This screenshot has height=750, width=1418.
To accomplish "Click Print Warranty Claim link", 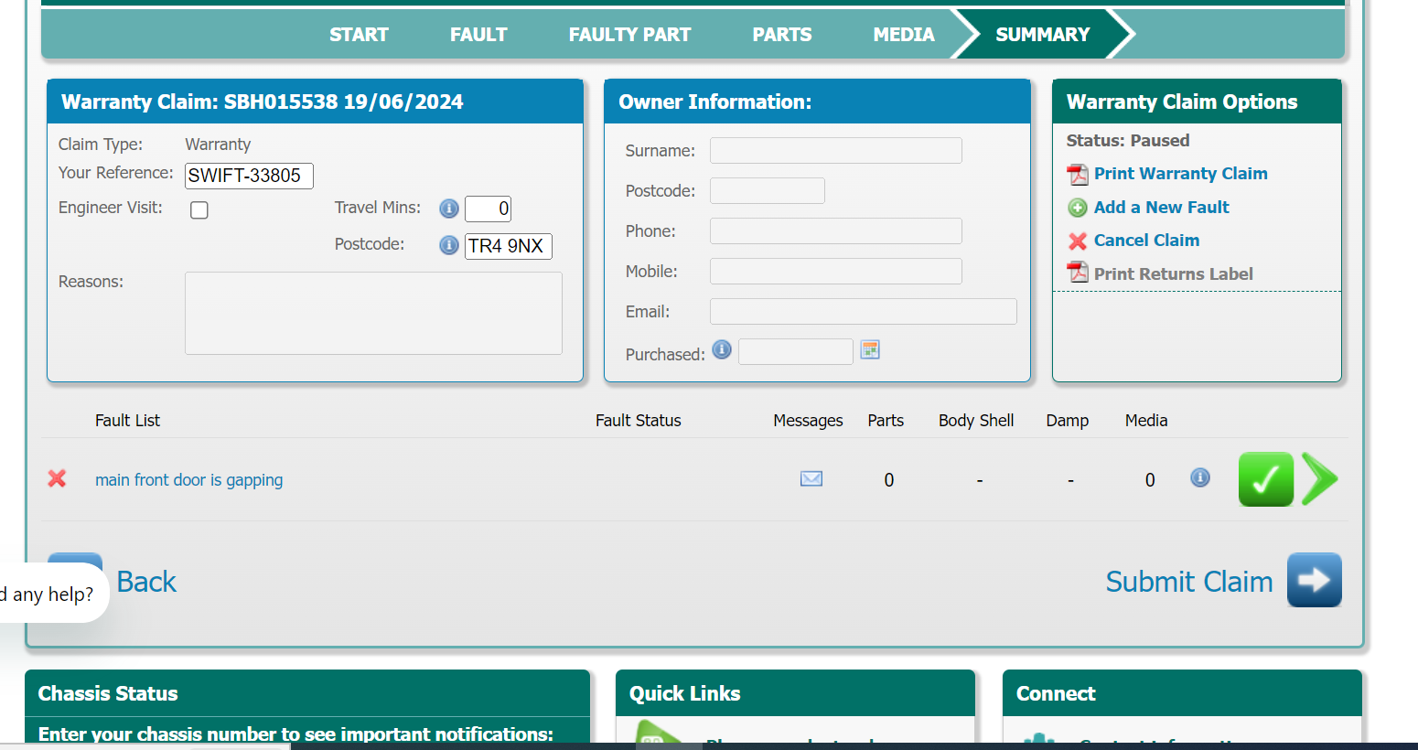I will point(1180,174).
